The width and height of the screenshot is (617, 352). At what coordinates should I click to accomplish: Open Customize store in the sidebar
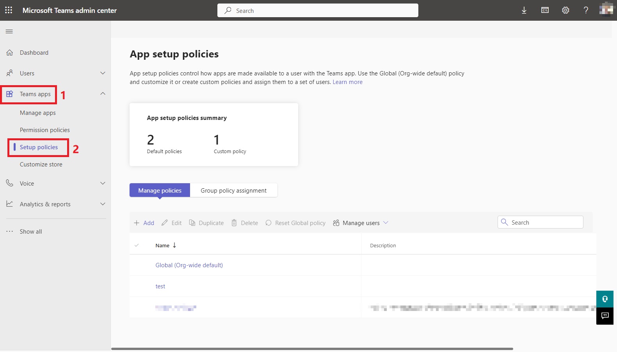(x=41, y=164)
